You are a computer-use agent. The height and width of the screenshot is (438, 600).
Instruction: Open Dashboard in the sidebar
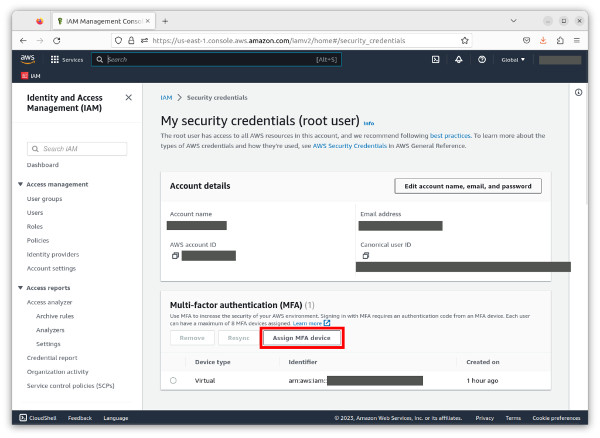pyautogui.click(x=43, y=165)
